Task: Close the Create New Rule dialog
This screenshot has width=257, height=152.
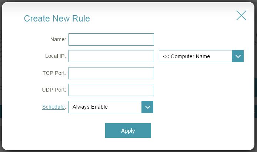Action: pos(241,16)
